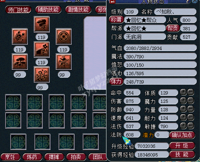Select the mushroom skill icon
Viewport: 200px width, 162px height.
[20, 61]
